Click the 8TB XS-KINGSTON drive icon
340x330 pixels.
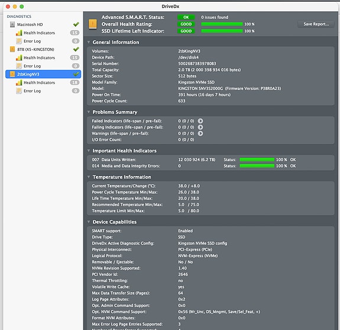click(x=12, y=49)
